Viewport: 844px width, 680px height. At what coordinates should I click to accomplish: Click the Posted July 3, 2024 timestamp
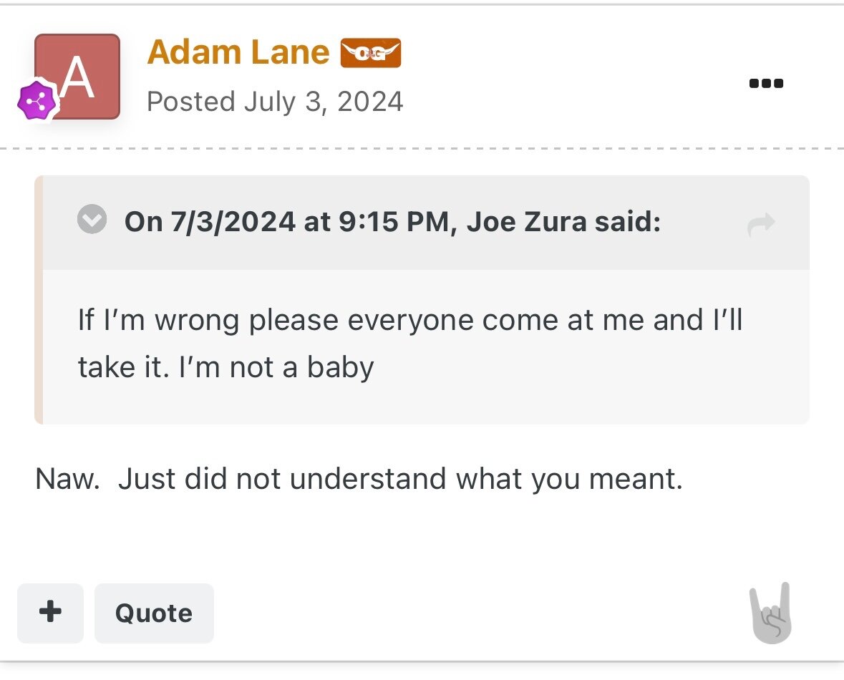point(275,102)
